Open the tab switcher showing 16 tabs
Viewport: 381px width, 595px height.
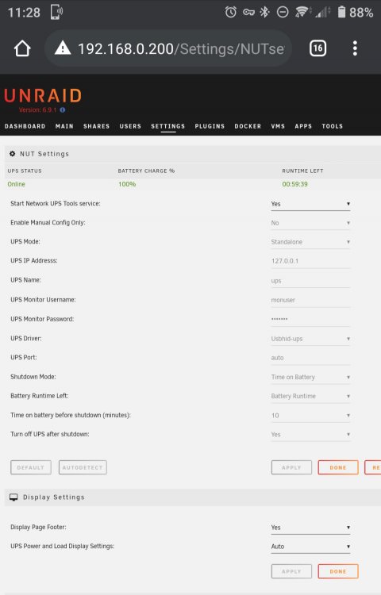[x=317, y=48]
